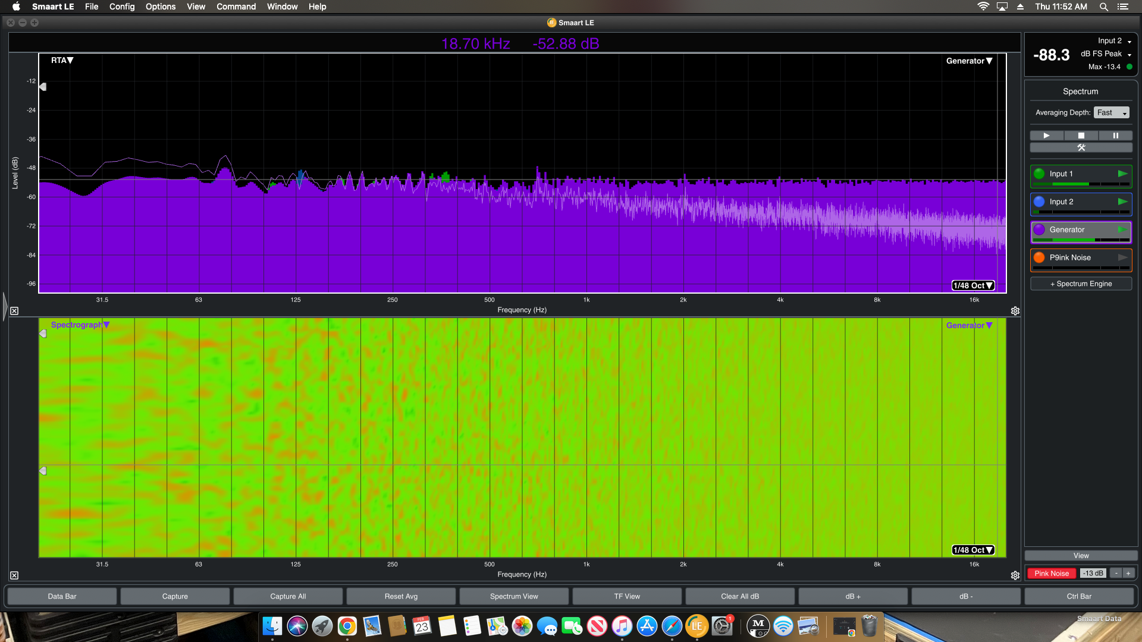Open System Preferences from the Dock
Image resolution: width=1142 pixels, height=642 pixels.
pos(721,626)
